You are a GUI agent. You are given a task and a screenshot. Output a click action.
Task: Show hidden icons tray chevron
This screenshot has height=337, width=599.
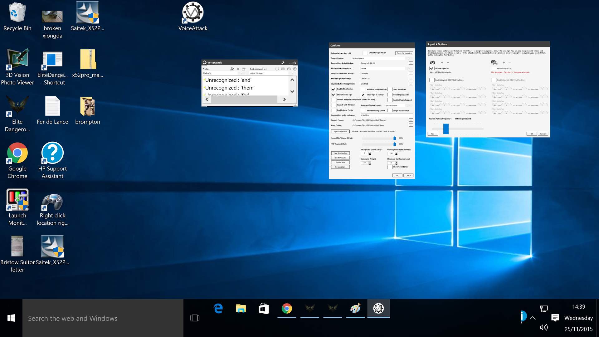coord(533,318)
